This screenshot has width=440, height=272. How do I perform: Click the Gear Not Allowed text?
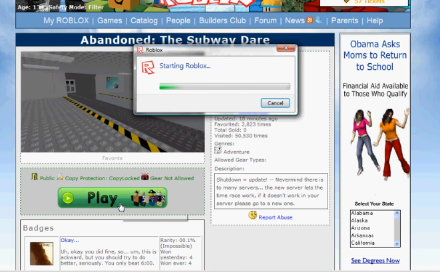coord(172,178)
